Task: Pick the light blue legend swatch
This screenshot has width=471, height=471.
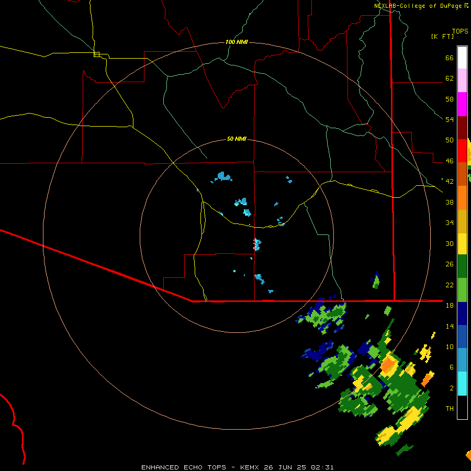Action: pos(462,360)
